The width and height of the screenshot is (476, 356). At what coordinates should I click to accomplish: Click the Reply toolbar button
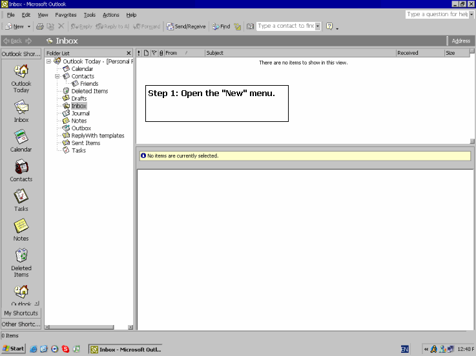[x=81, y=26]
